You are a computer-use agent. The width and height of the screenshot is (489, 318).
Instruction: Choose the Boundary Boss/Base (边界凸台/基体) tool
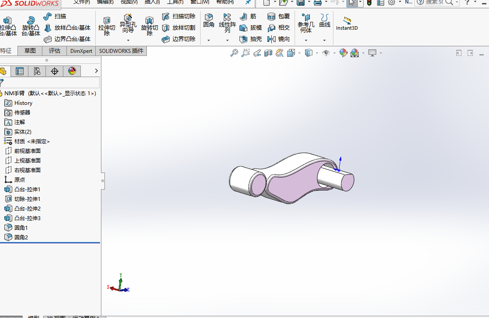[x=67, y=39]
